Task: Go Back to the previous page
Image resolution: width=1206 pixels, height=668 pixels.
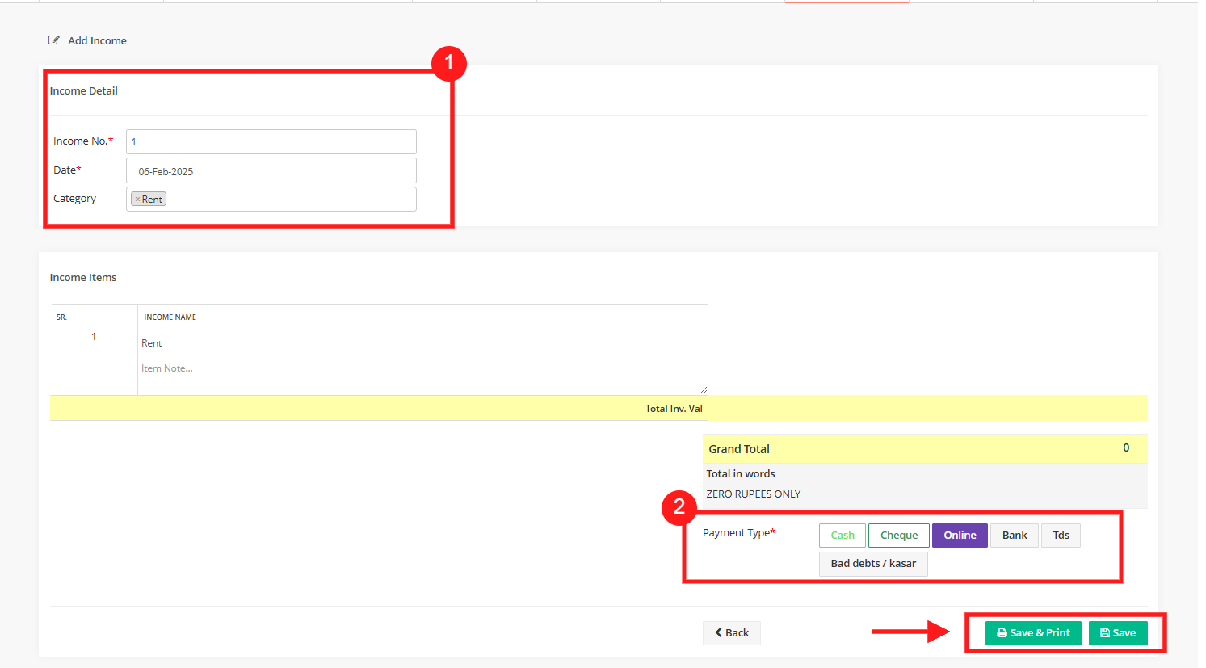Action: coord(731,633)
